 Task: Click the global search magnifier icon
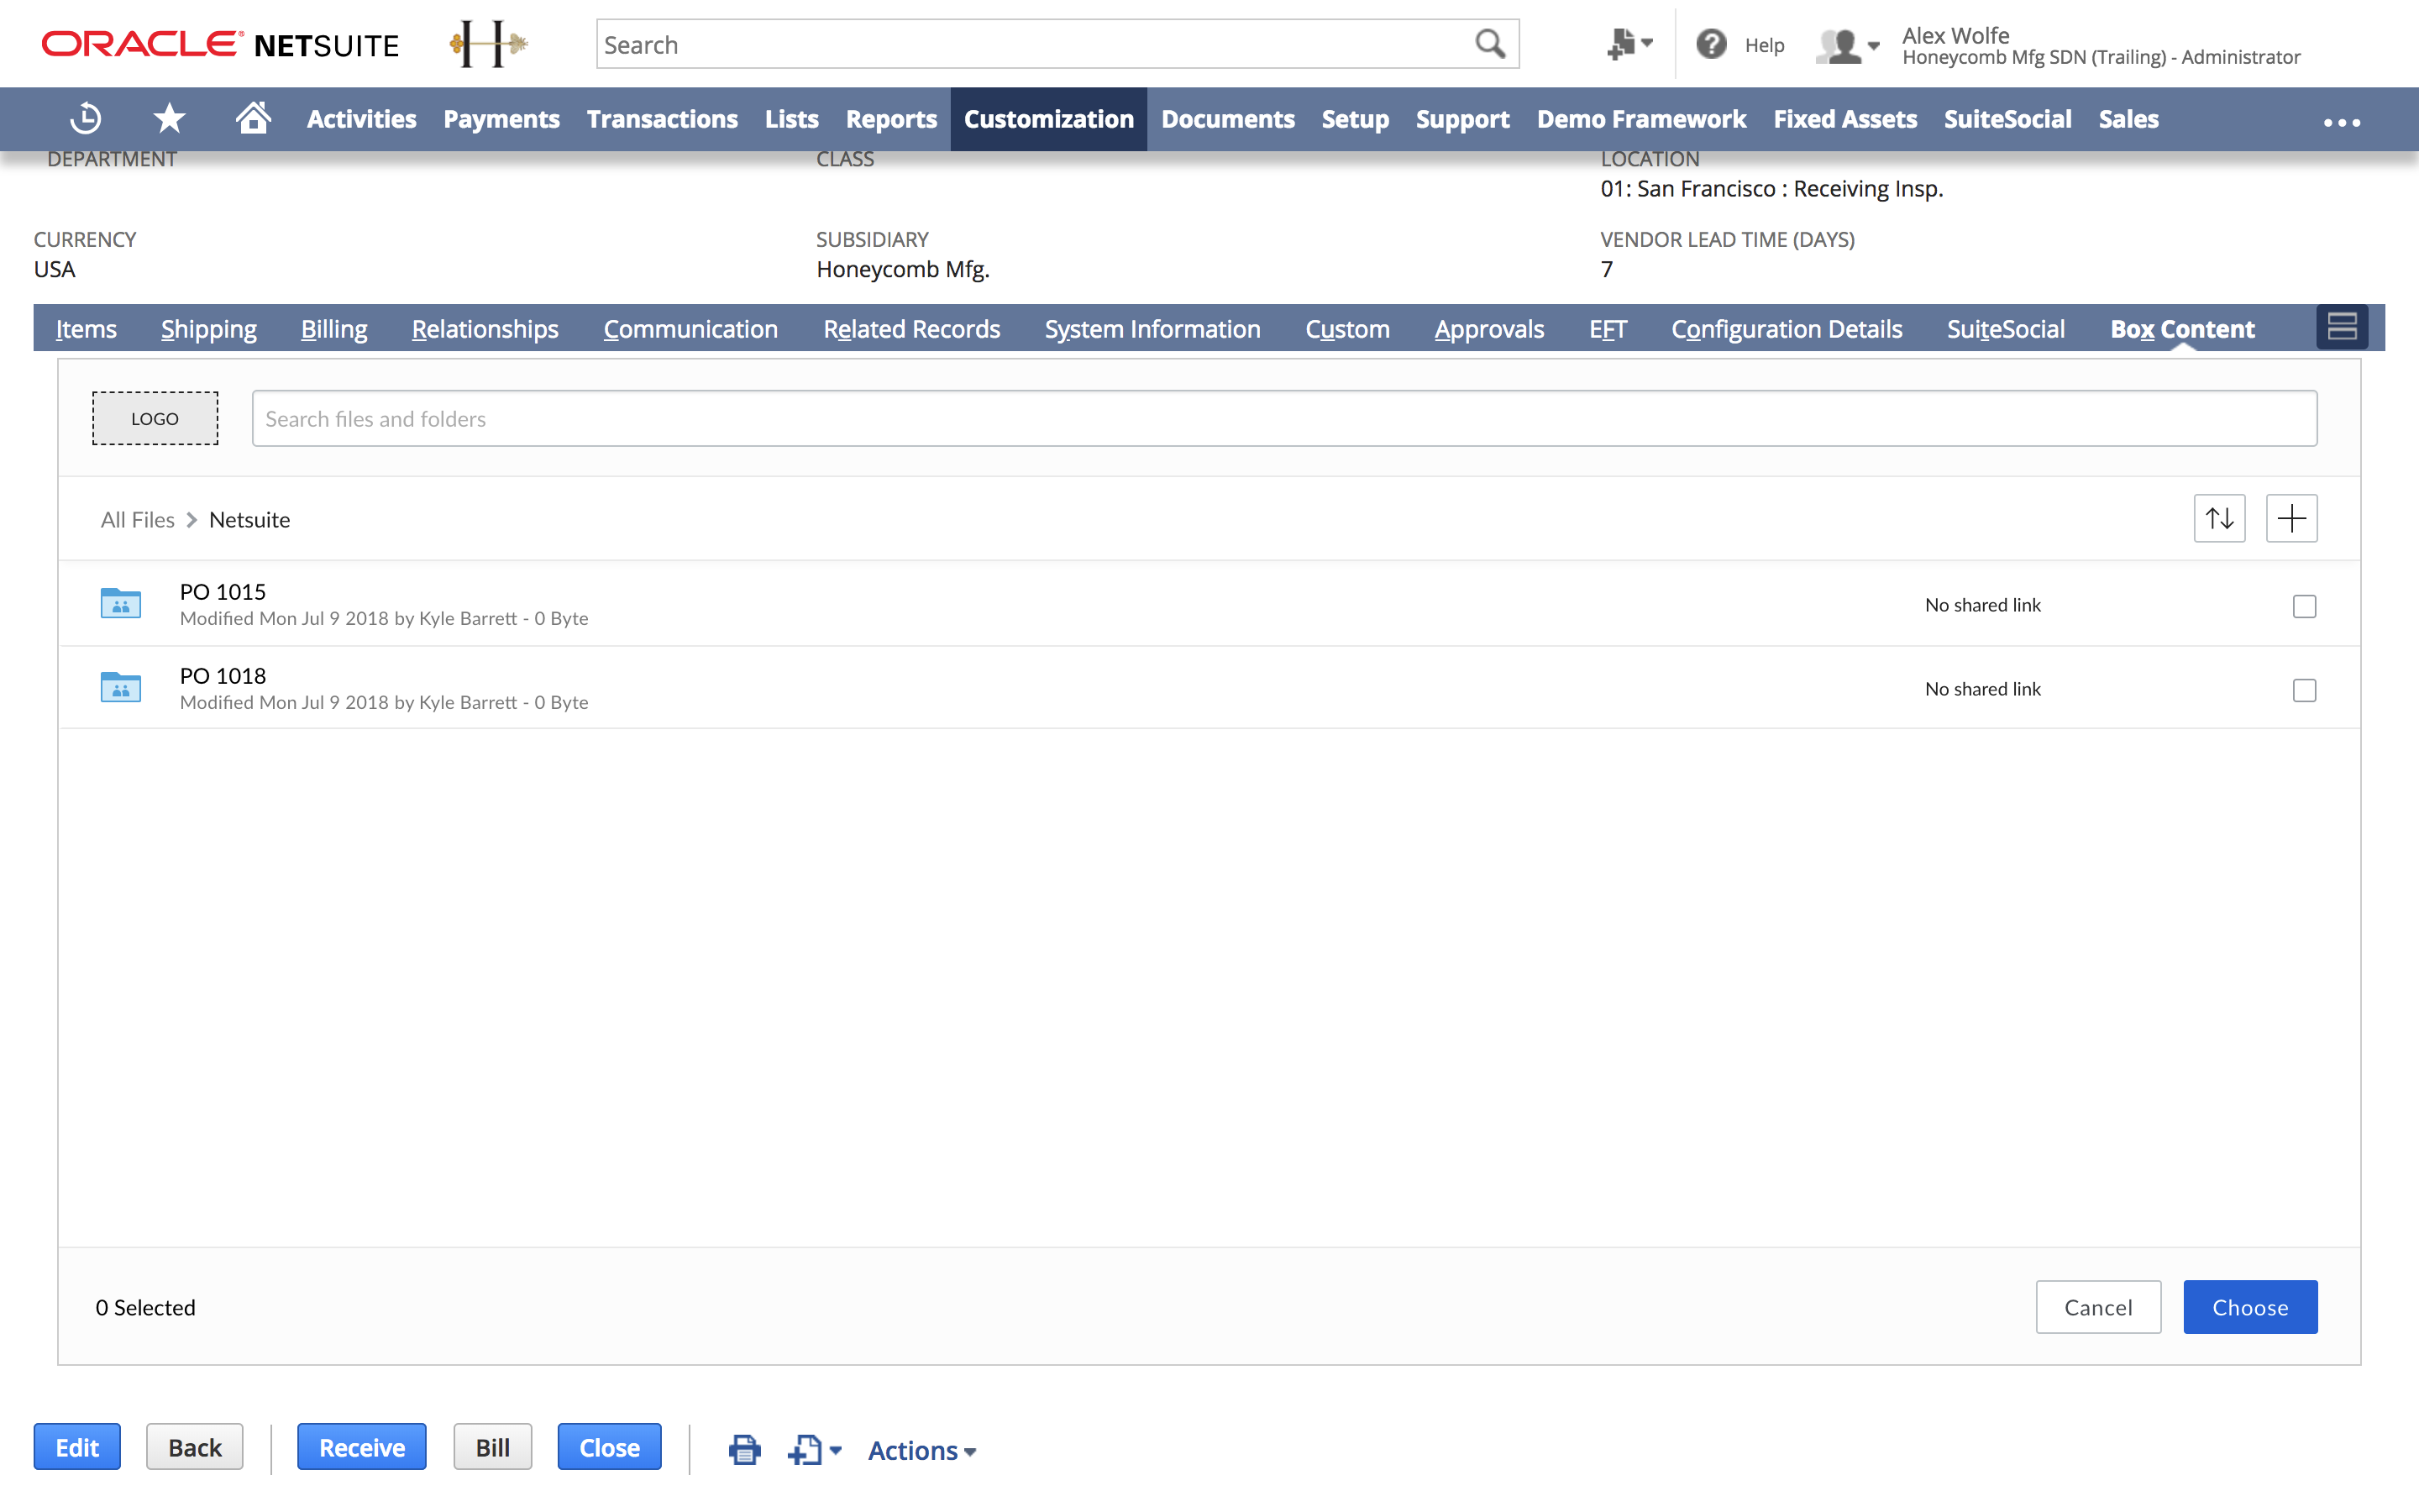click(x=1489, y=44)
